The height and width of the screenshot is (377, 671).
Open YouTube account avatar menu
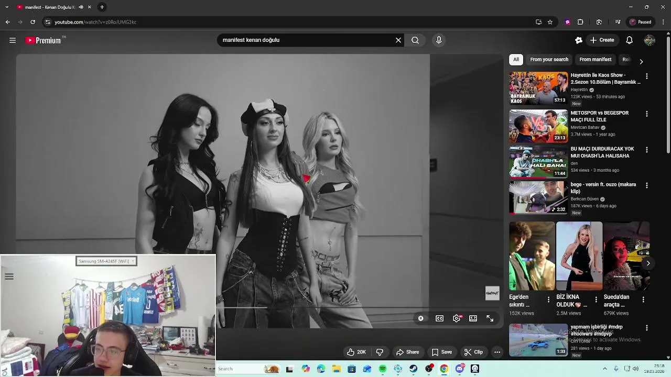coord(650,40)
